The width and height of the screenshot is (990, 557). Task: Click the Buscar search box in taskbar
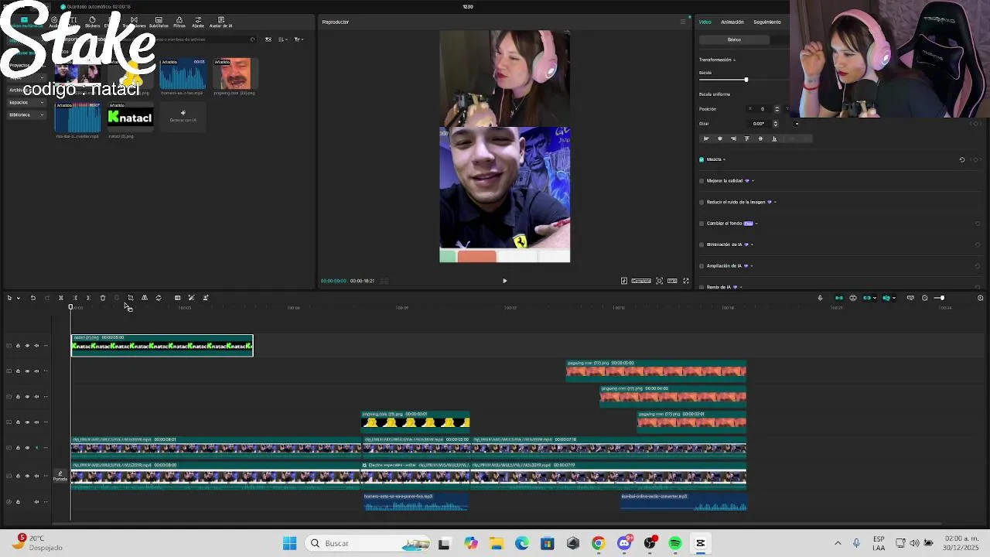(x=368, y=543)
